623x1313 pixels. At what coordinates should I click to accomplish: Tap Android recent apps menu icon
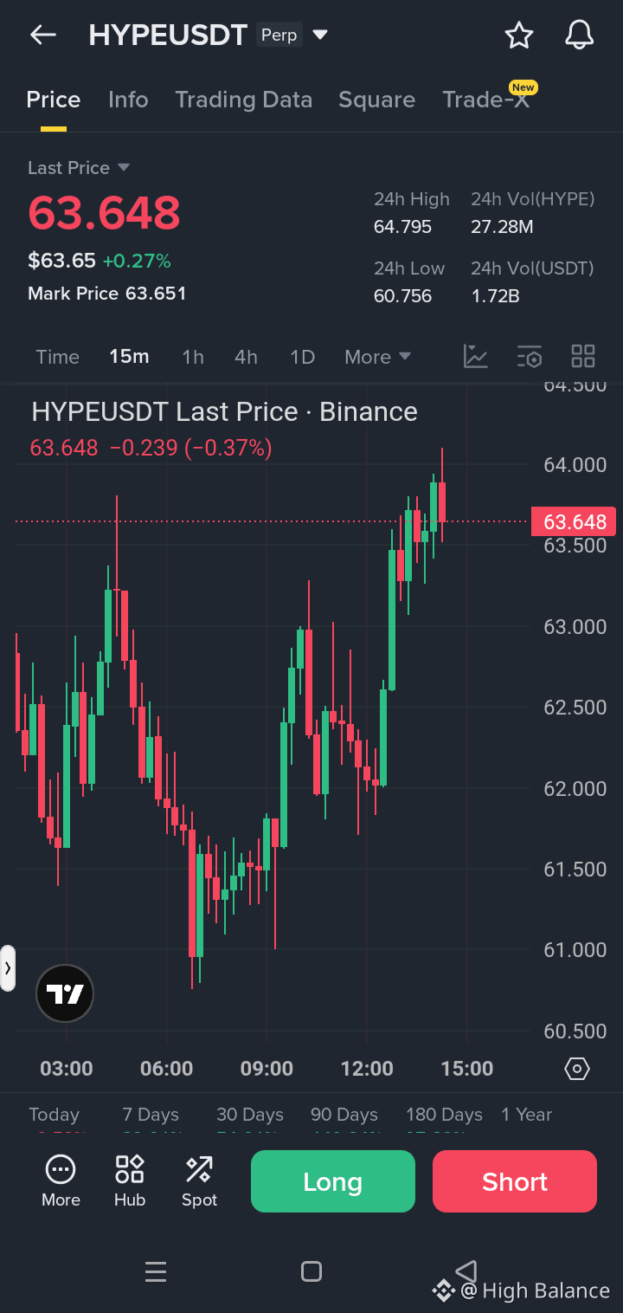click(x=156, y=1271)
